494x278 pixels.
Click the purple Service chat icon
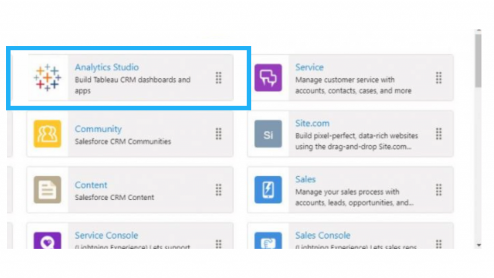tap(268, 78)
